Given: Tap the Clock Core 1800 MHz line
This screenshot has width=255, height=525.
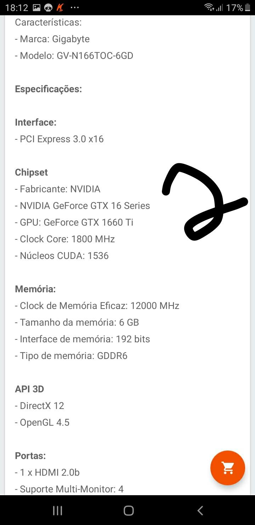Looking at the screenshot, I should [x=65, y=239].
